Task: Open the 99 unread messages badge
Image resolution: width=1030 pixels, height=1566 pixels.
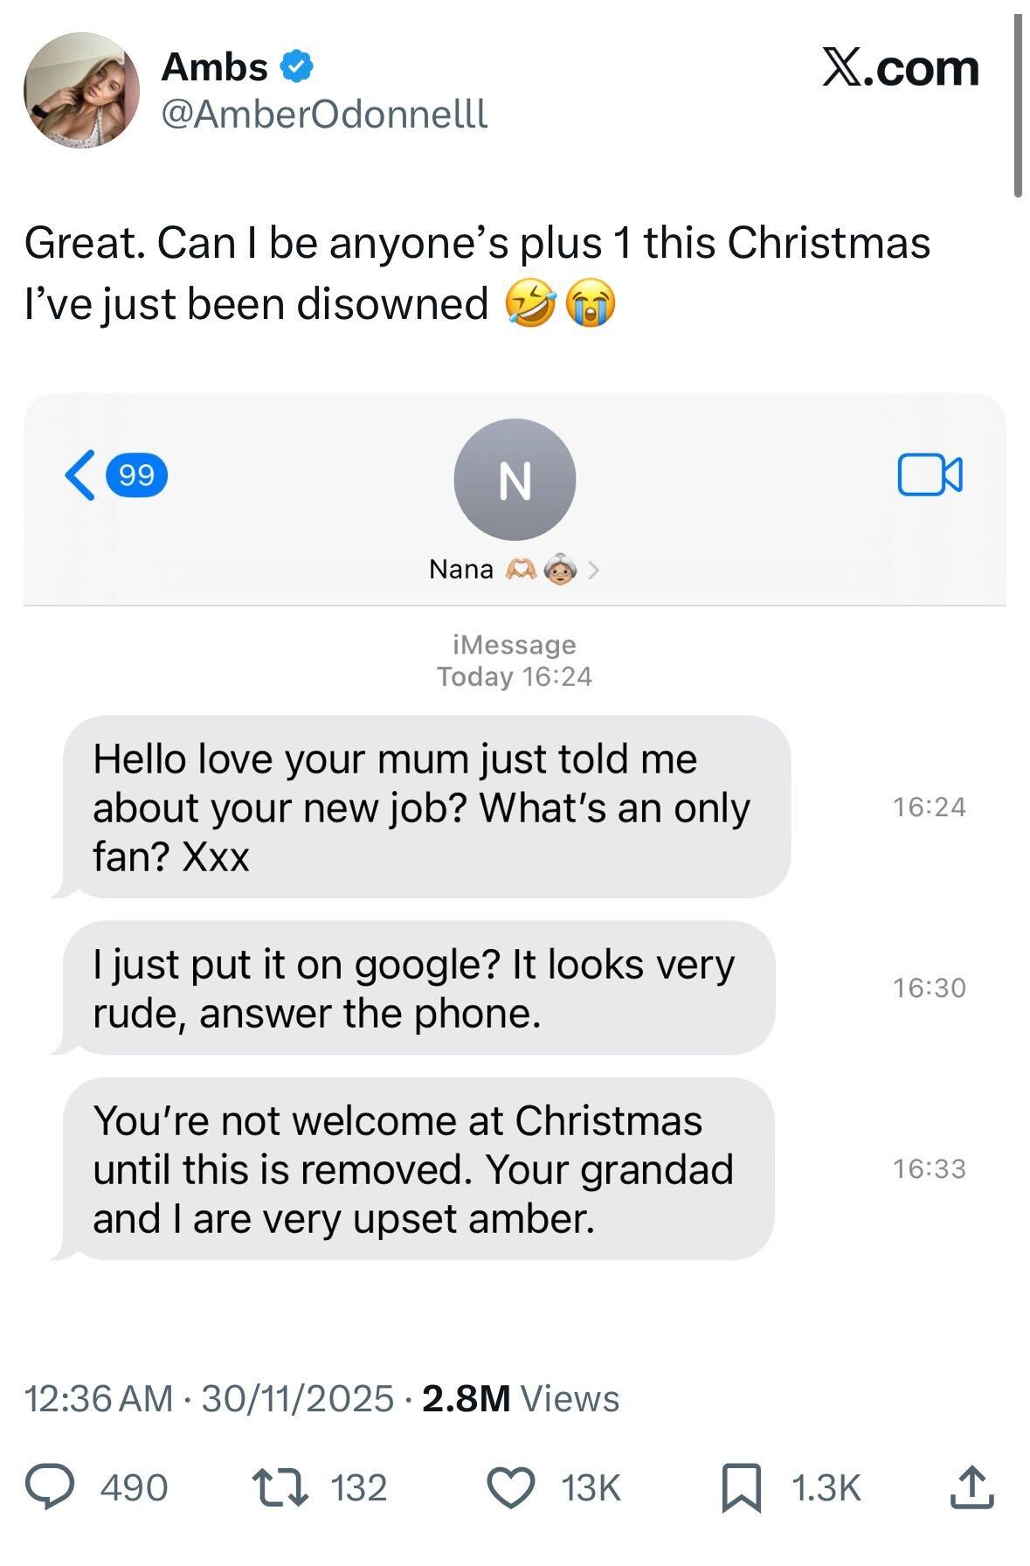Action: (x=136, y=475)
